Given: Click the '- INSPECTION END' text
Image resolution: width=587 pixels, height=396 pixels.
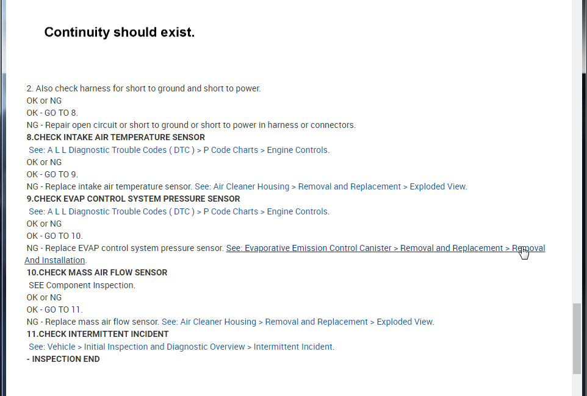Looking at the screenshot, I should click(x=63, y=359).
